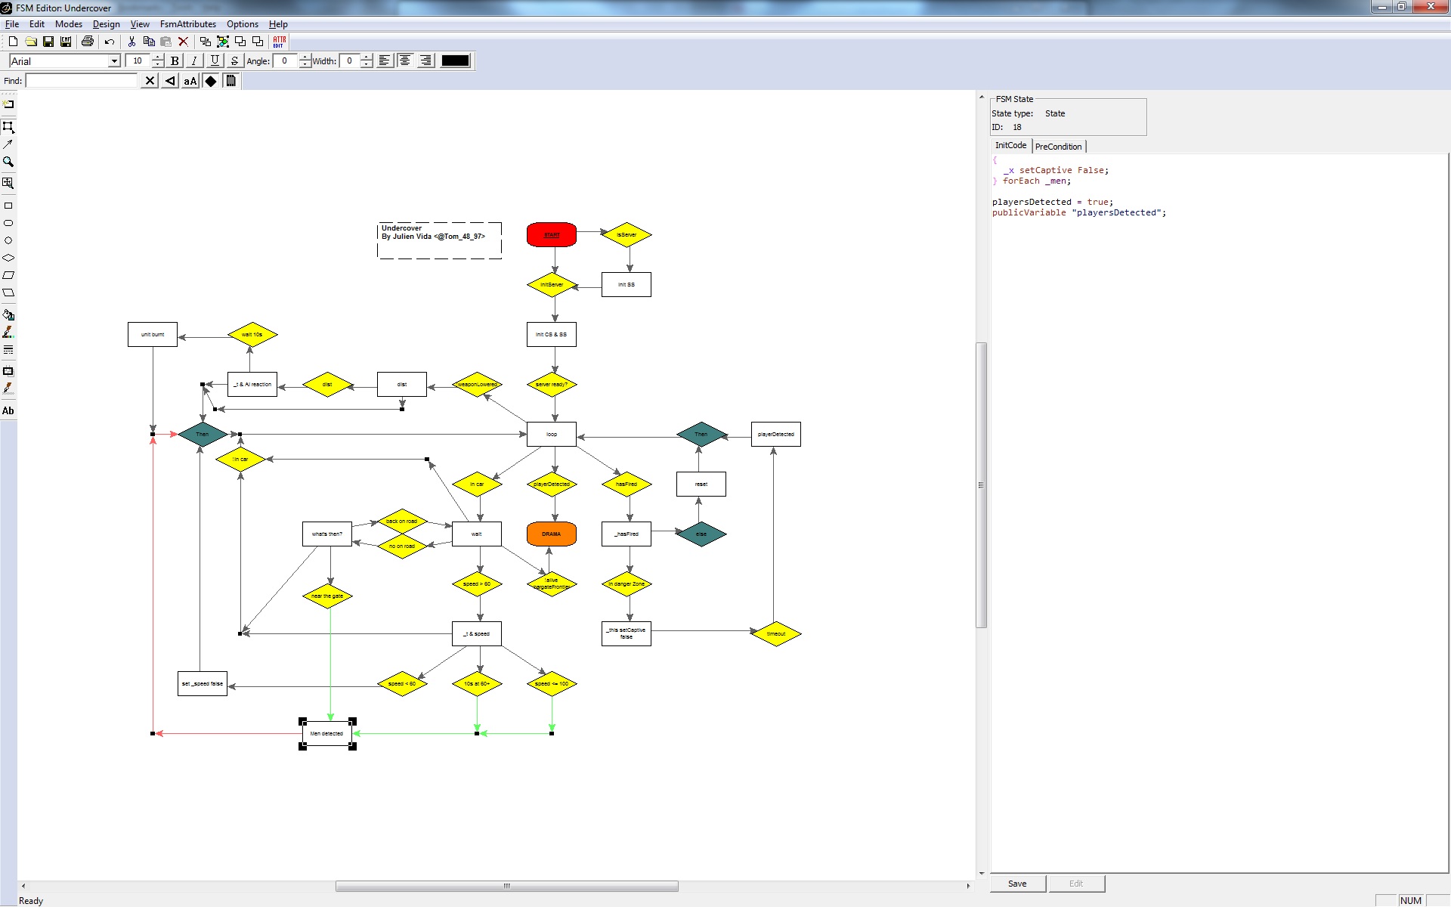1451x907 pixels.
Task: Click the Cut scissors icon
Action: (131, 42)
